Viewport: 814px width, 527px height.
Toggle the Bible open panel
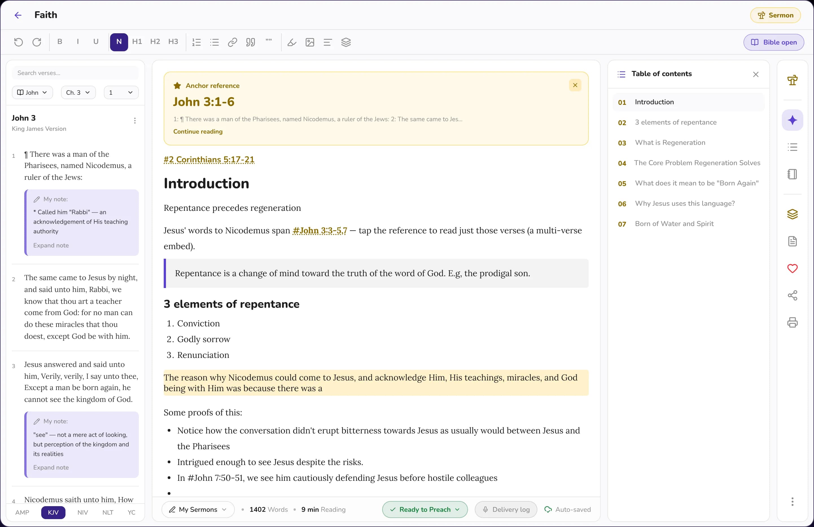click(774, 42)
